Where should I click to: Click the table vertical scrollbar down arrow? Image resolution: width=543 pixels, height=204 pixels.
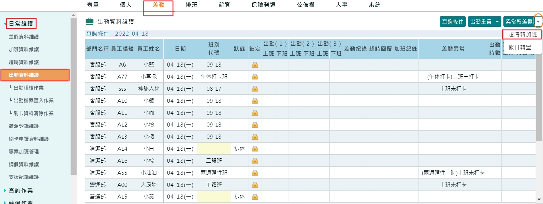(x=539, y=199)
